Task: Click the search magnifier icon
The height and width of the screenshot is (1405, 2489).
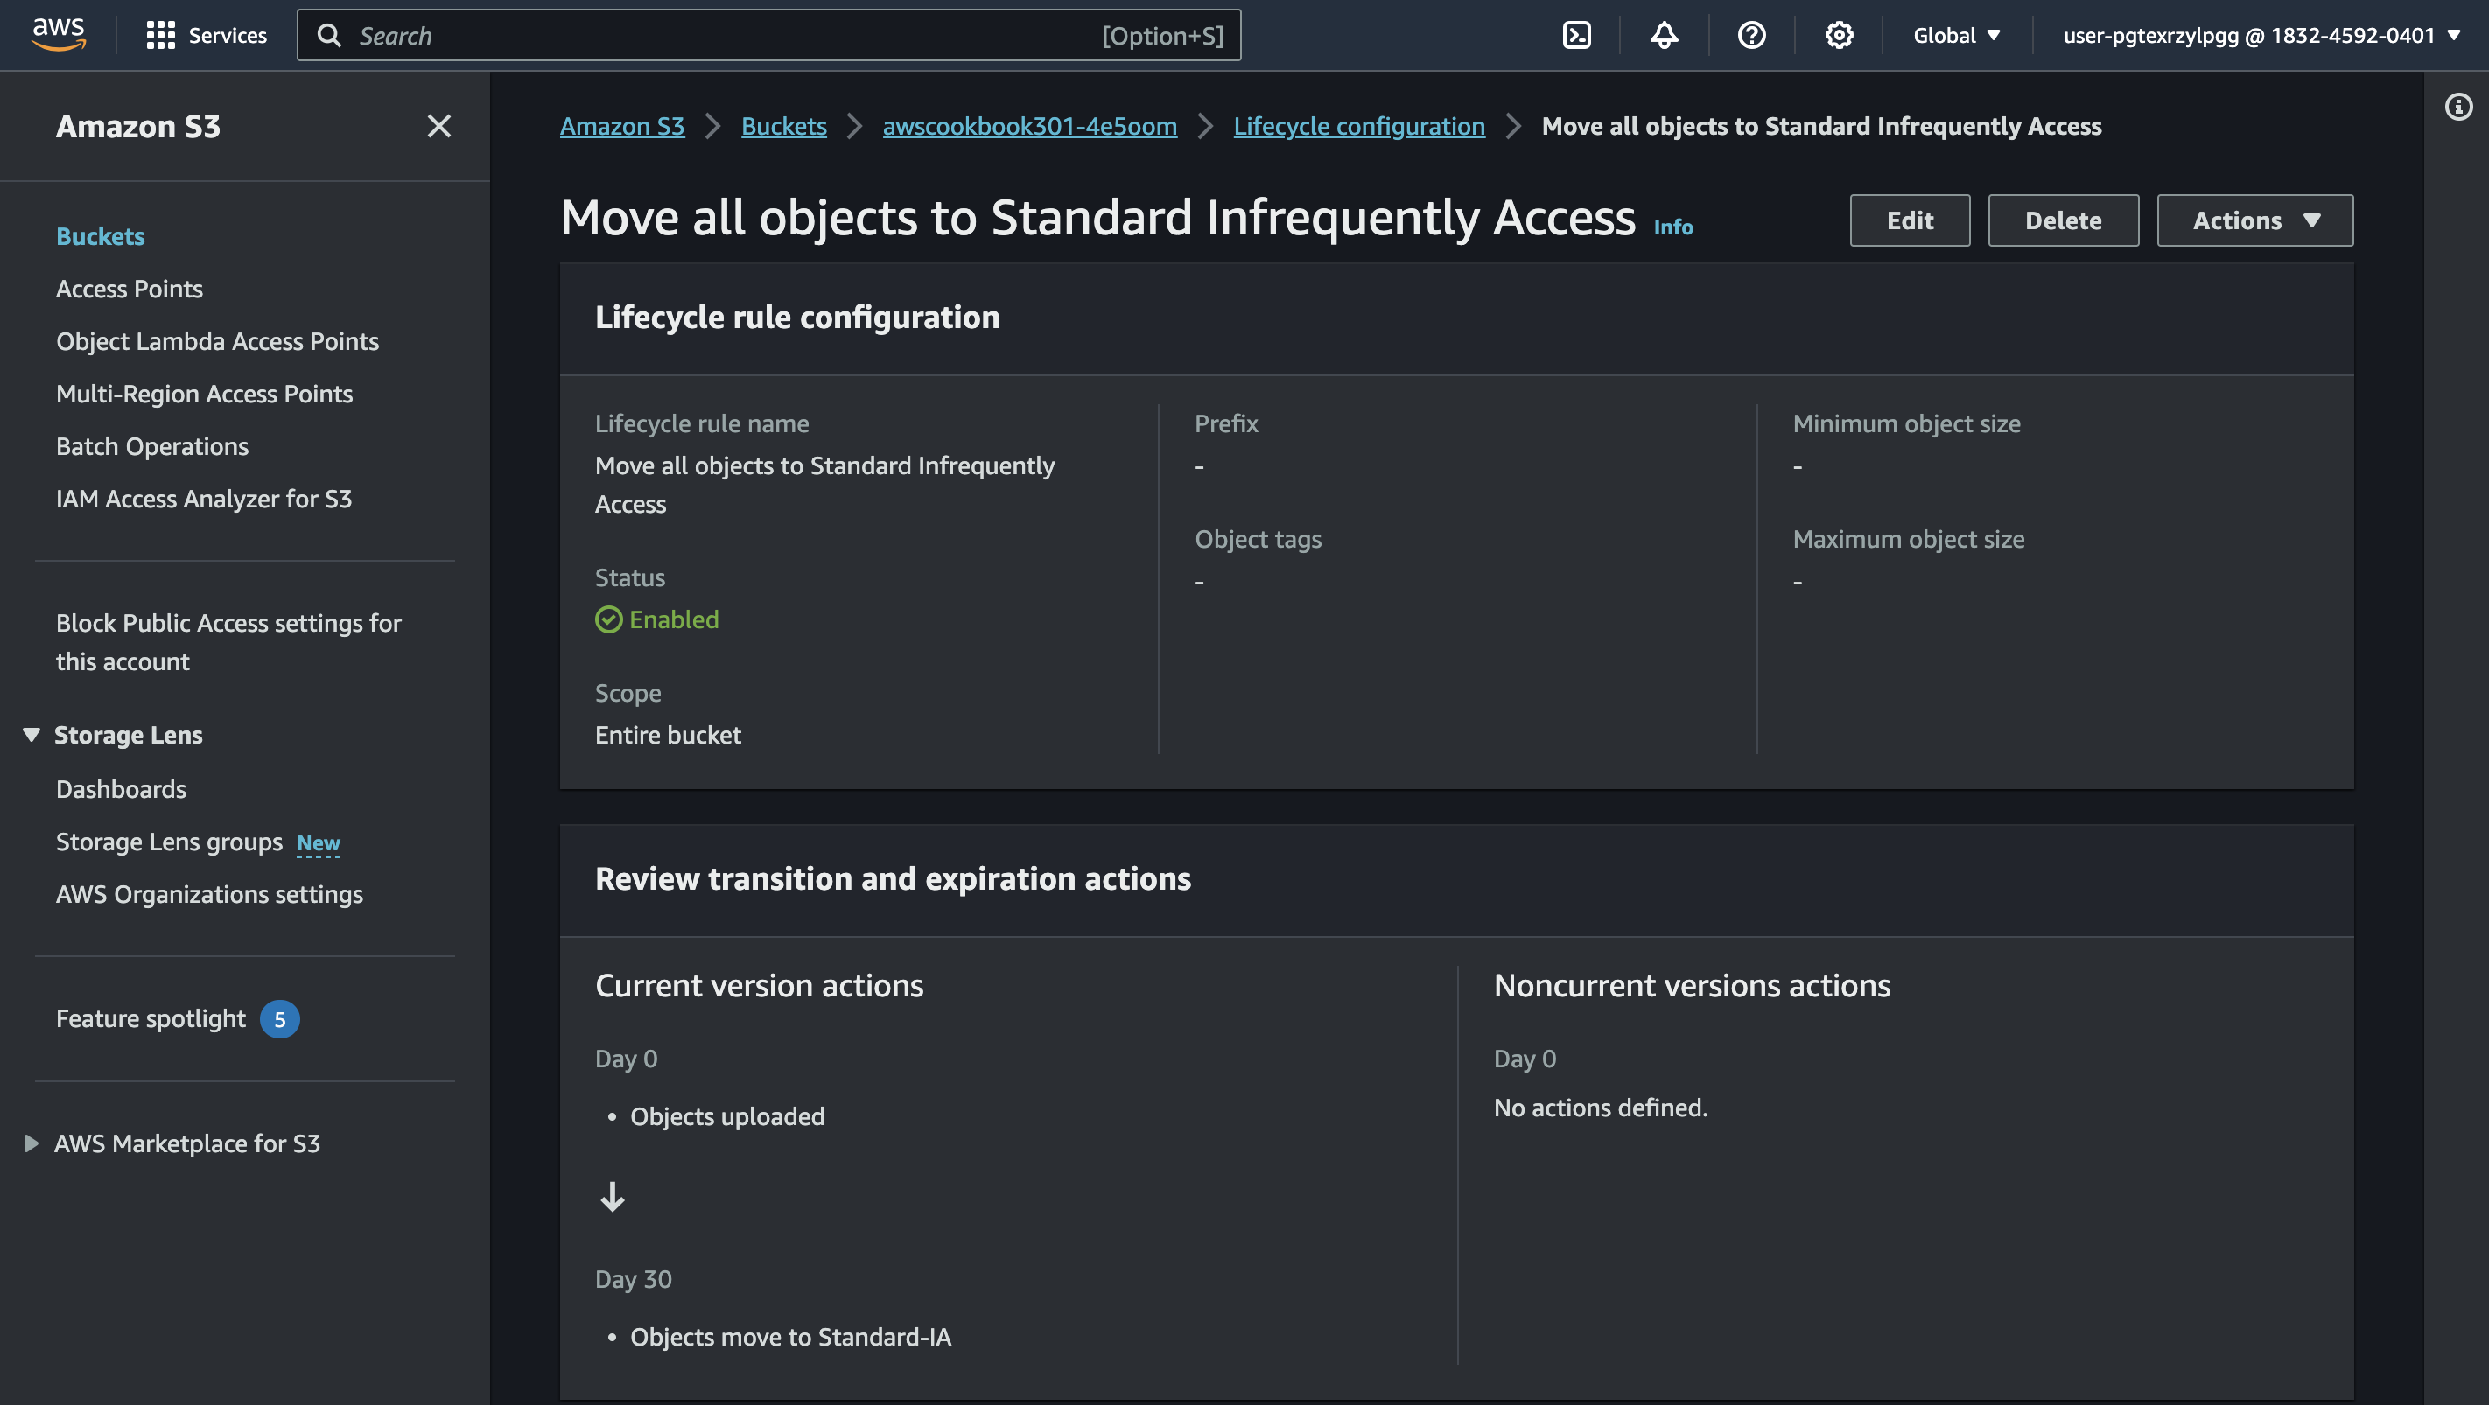Action: click(x=329, y=35)
